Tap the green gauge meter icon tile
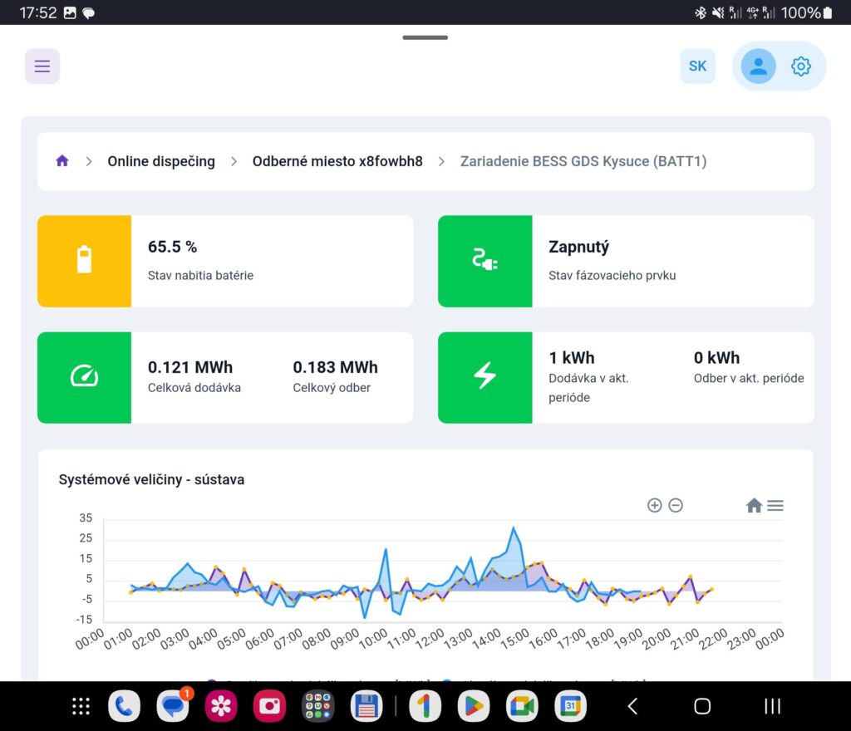851x731 pixels. (84, 377)
